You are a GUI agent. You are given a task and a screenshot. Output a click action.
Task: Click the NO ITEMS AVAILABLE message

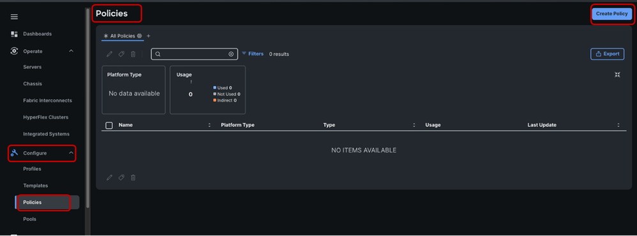coord(364,151)
